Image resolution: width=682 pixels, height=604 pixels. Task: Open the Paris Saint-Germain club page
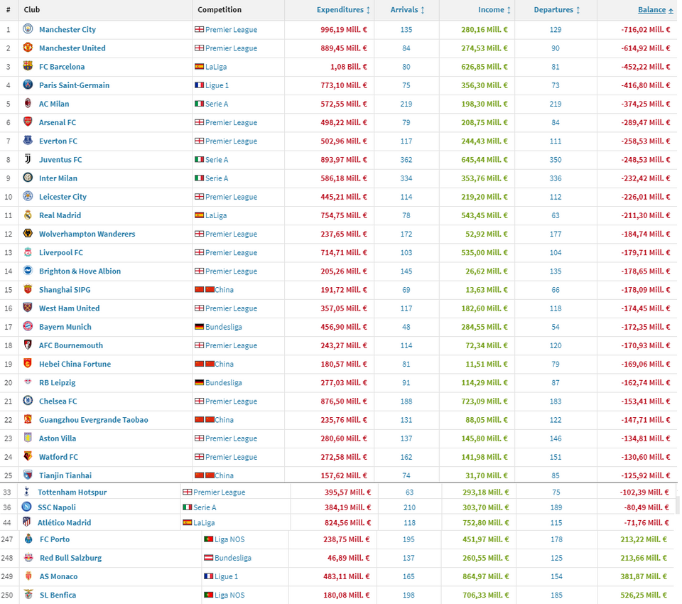74,85
